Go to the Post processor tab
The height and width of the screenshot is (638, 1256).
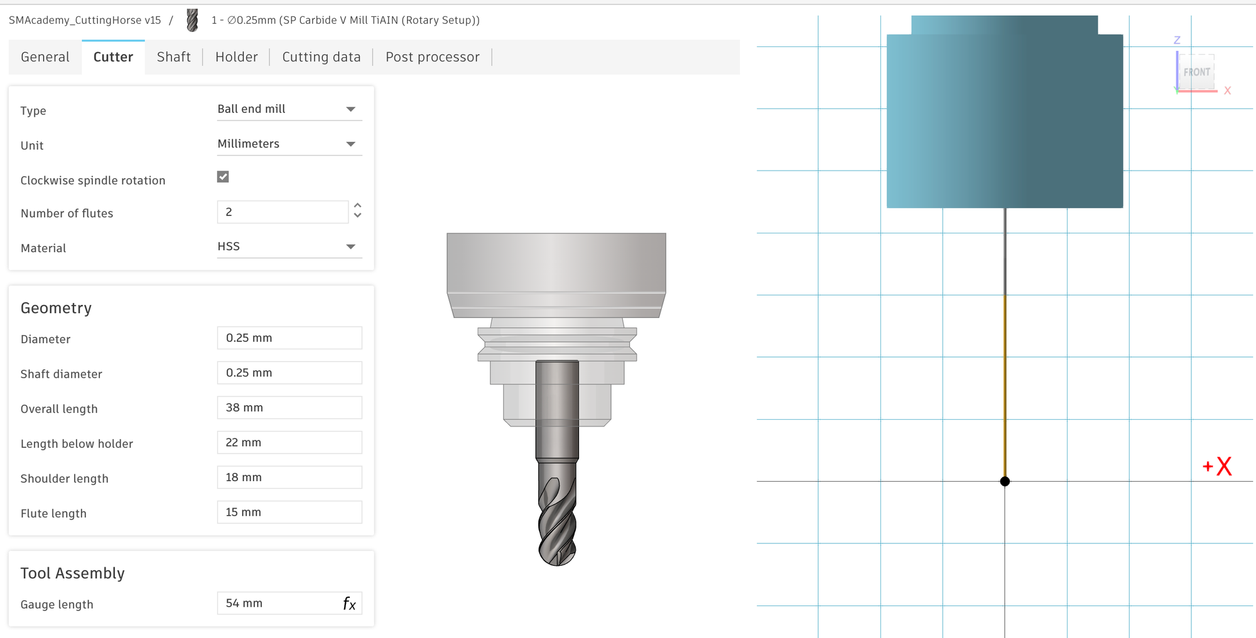point(432,57)
